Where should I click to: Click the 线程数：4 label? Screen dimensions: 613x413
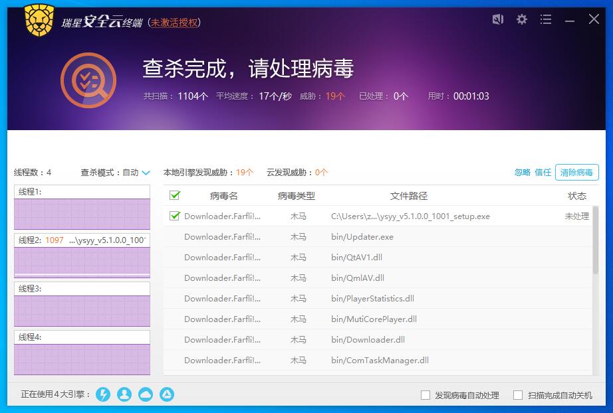(x=33, y=173)
